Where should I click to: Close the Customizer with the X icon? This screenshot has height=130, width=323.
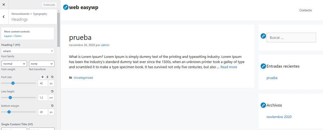[4, 4]
